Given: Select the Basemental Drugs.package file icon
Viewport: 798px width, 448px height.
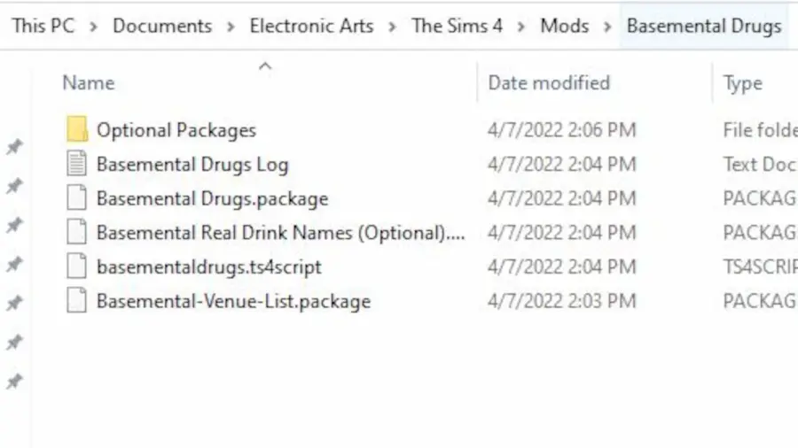Looking at the screenshot, I should pyautogui.click(x=77, y=198).
